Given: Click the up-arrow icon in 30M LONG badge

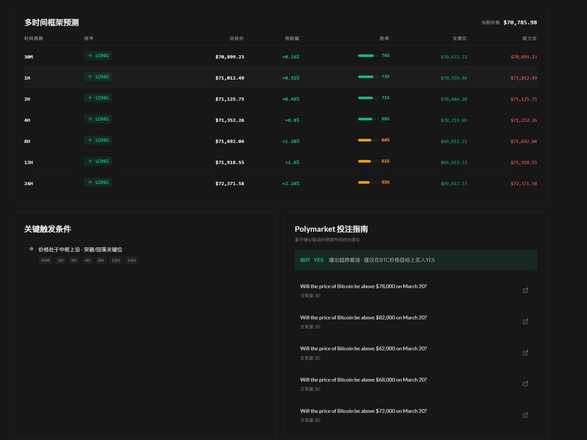Looking at the screenshot, I should click(90, 56).
